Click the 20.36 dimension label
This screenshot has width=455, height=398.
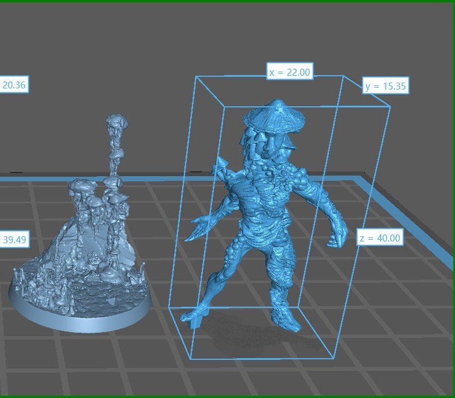[14, 85]
